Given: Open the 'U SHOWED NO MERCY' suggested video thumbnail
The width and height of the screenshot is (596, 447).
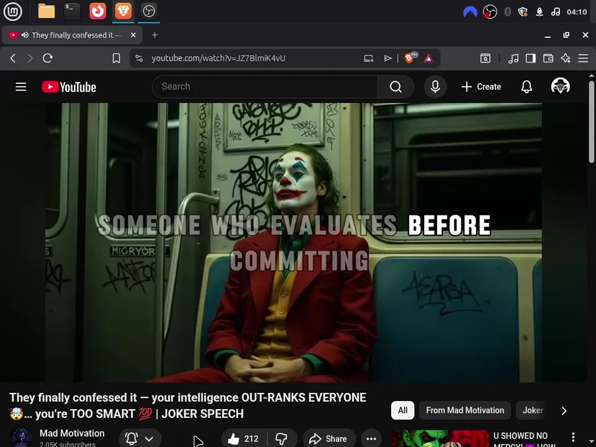Looking at the screenshot, I should click(440, 439).
